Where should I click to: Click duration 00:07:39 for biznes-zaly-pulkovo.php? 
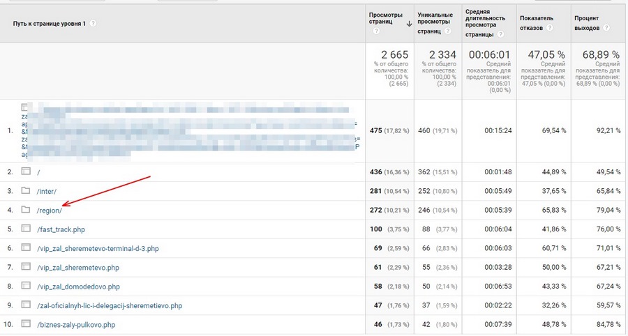[x=498, y=324]
